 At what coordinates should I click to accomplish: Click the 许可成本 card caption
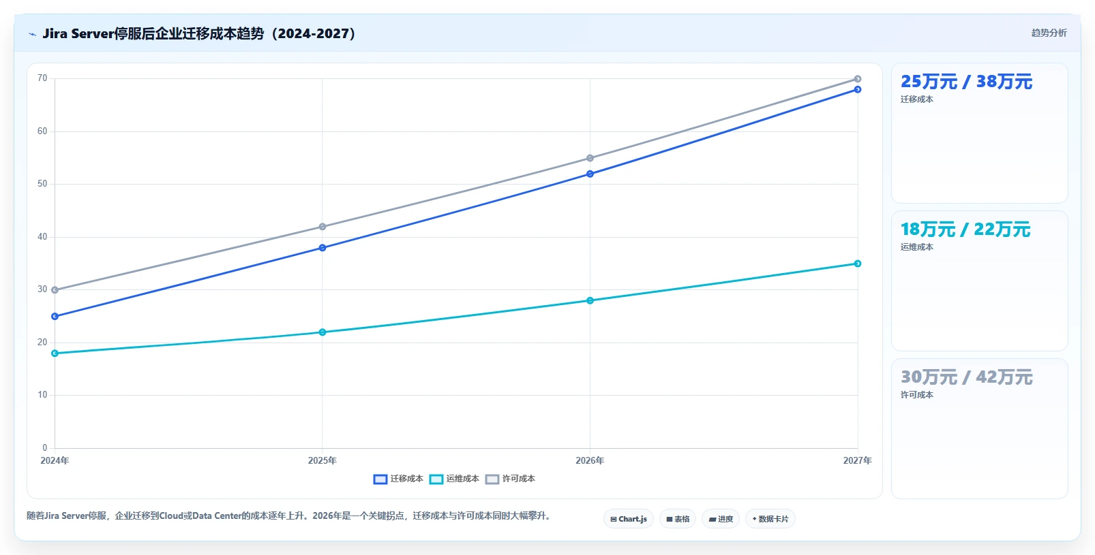916,395
